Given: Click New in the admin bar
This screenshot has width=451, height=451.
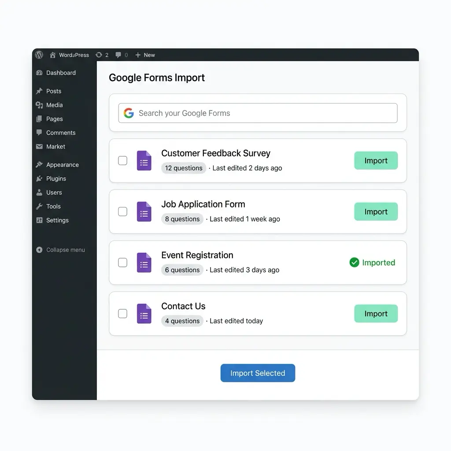Looking at the screenshot, I should click(x=149, y=55).
